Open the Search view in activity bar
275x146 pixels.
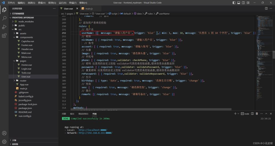coord(4,18)
